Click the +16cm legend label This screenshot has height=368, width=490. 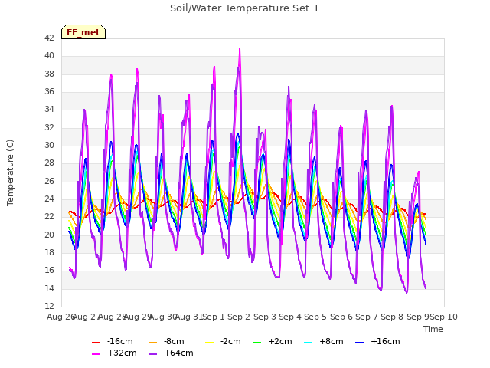(x=385, y=341)
